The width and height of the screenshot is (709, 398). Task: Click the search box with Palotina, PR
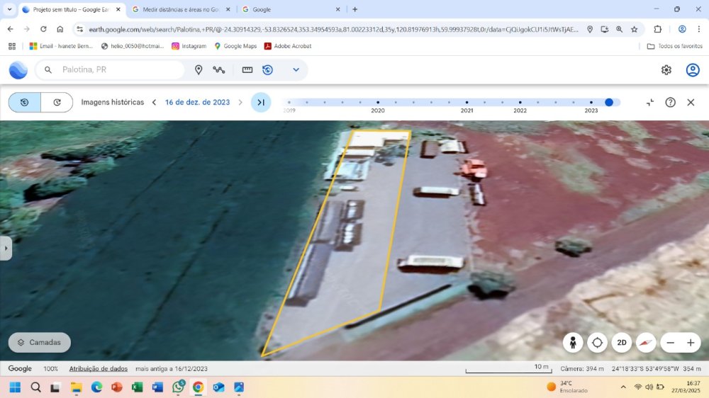tap(110, 69)
